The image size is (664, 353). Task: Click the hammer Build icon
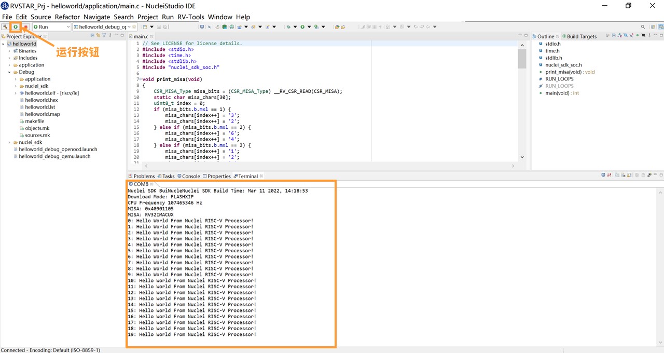click(5, 26)
